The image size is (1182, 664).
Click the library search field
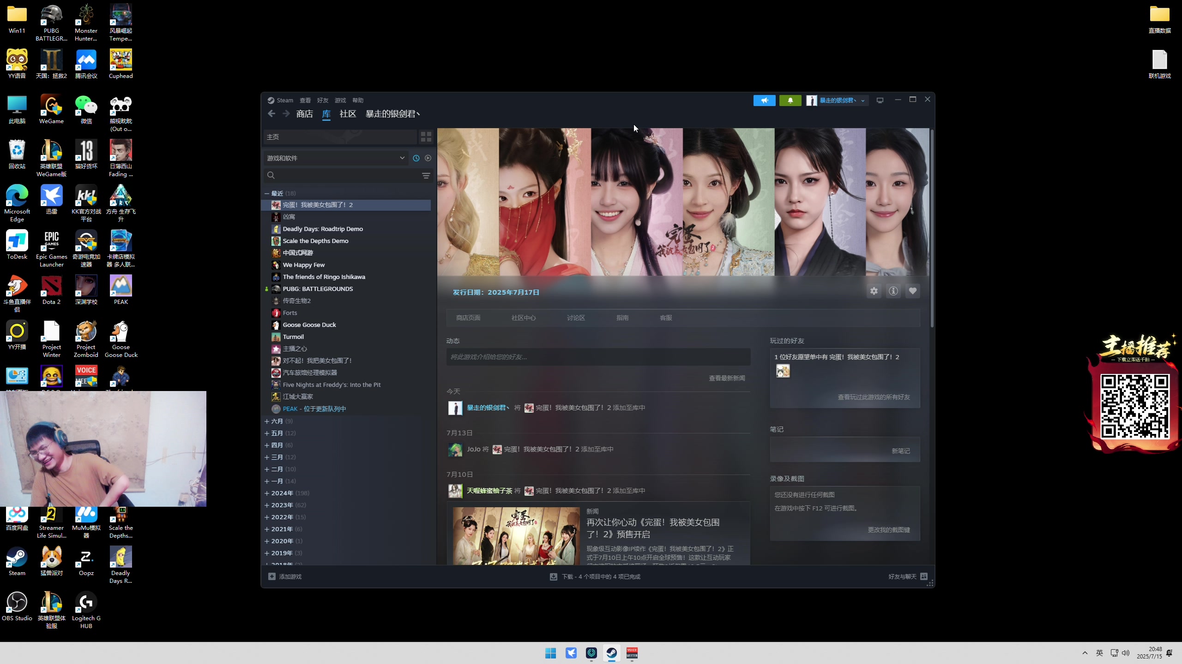[349, 175]
